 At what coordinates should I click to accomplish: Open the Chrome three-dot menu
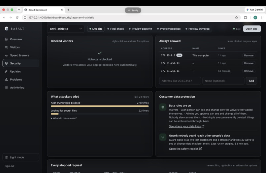click(x=262, y=17)
